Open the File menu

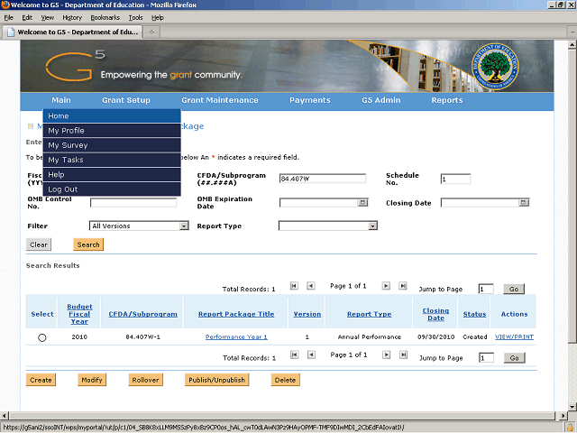pyautogui.click(x=8, y=18)
